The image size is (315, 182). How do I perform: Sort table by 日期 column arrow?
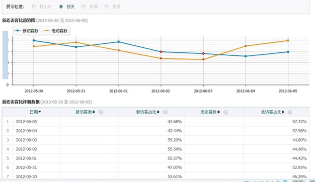coord(40,112)
